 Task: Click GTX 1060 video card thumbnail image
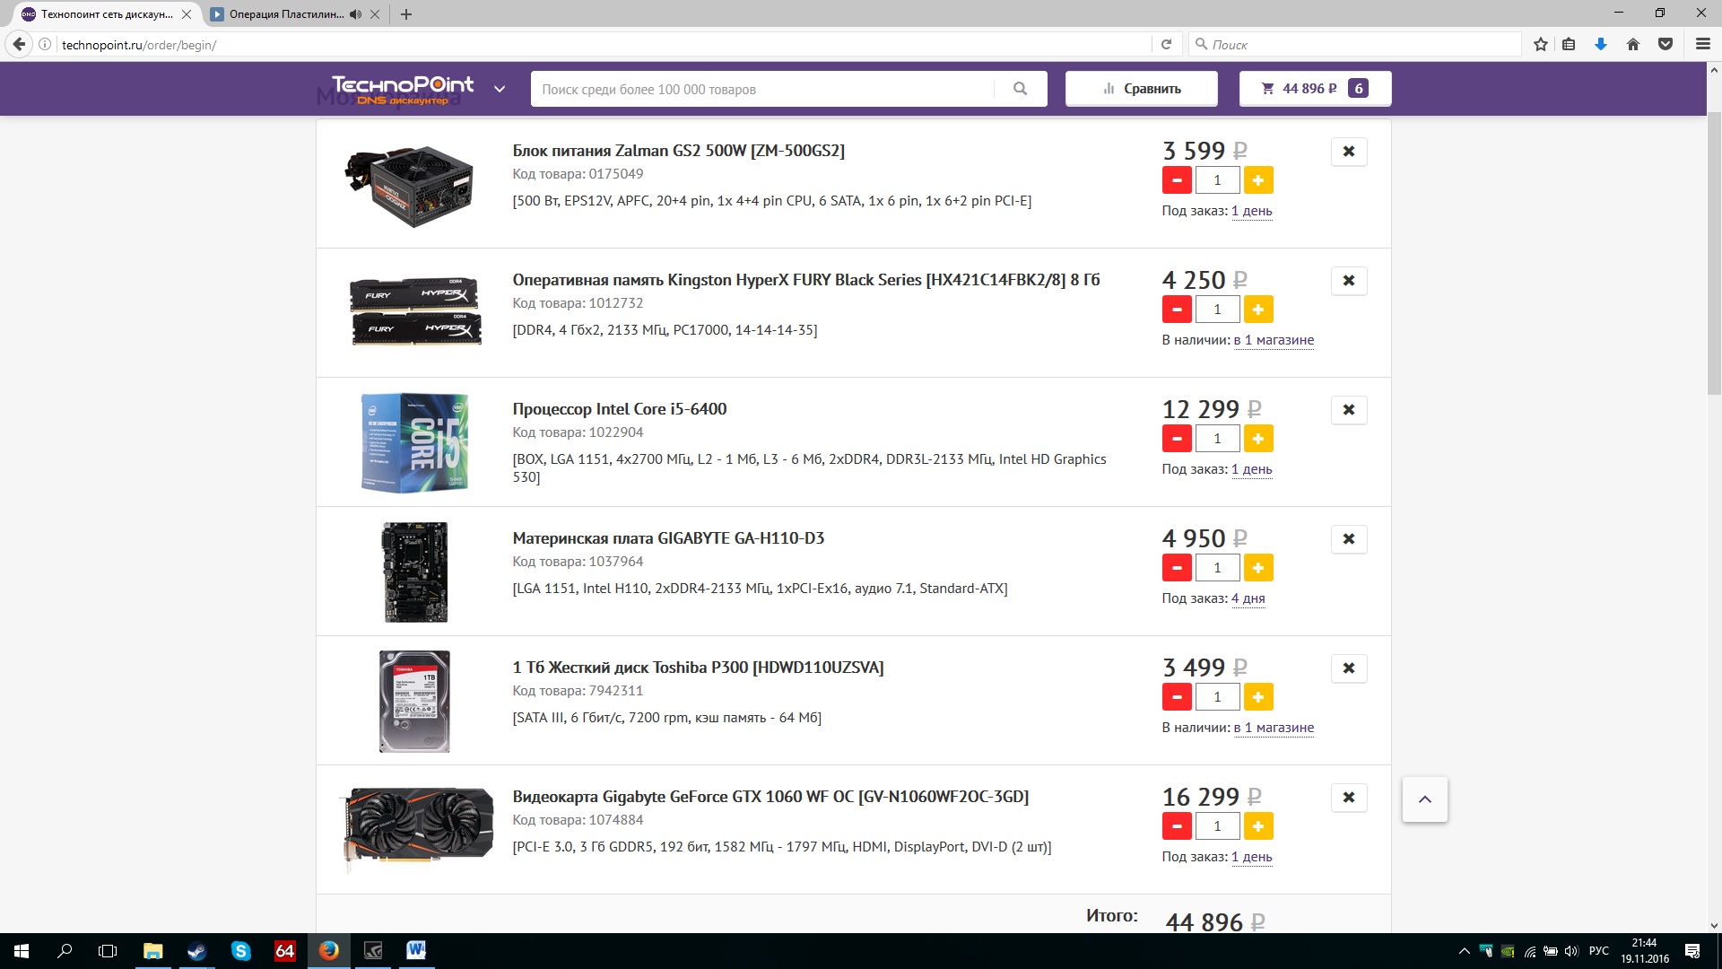point(416,830)
